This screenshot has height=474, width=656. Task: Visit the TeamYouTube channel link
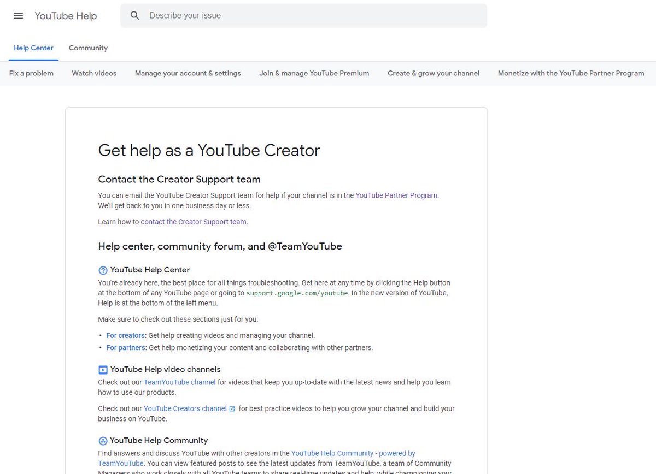click(180, 382)
